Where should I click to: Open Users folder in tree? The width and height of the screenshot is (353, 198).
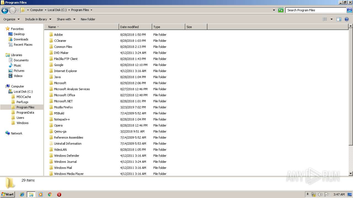[x=20, y=118]
